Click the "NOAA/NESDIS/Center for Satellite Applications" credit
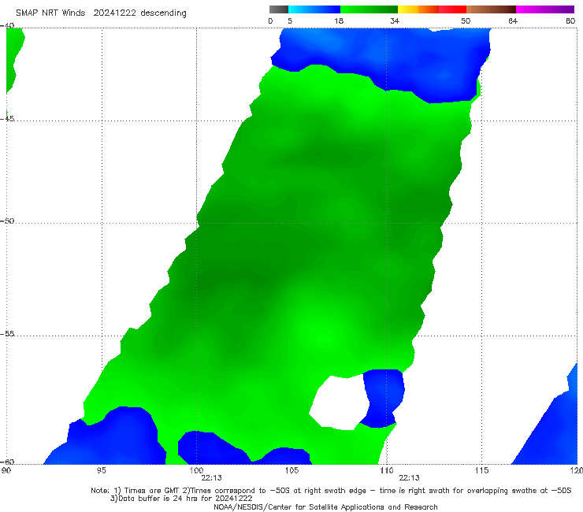Viewport: 583px width, 512px height. click(325, 507)
